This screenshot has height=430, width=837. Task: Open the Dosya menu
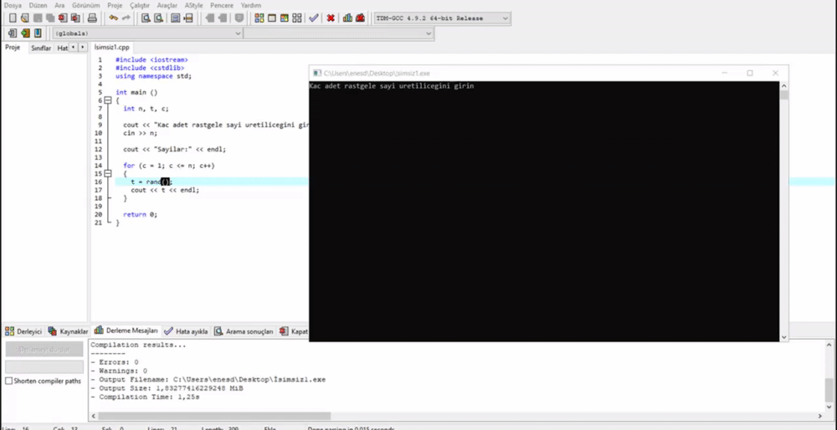[13, 5]
